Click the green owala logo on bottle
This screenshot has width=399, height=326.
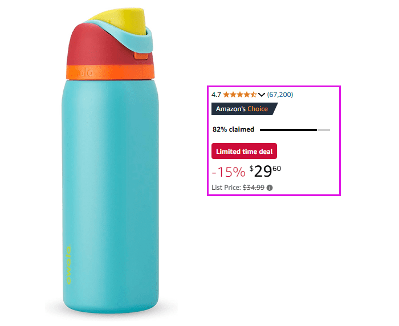pos(68,264)
